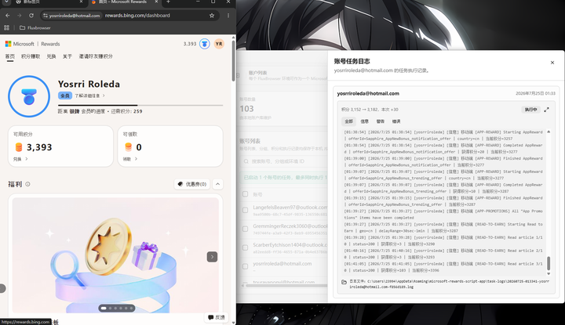Click 领取 link under claimable points
The height and width of the screenshot is (325, 565).
[x=129, y=159]
